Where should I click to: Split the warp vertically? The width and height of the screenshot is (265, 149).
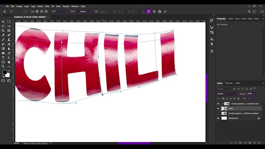pyautogui.click(x=42, y=11)
